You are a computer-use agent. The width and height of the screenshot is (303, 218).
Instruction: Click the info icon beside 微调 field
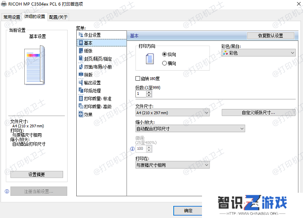point(132,149)
